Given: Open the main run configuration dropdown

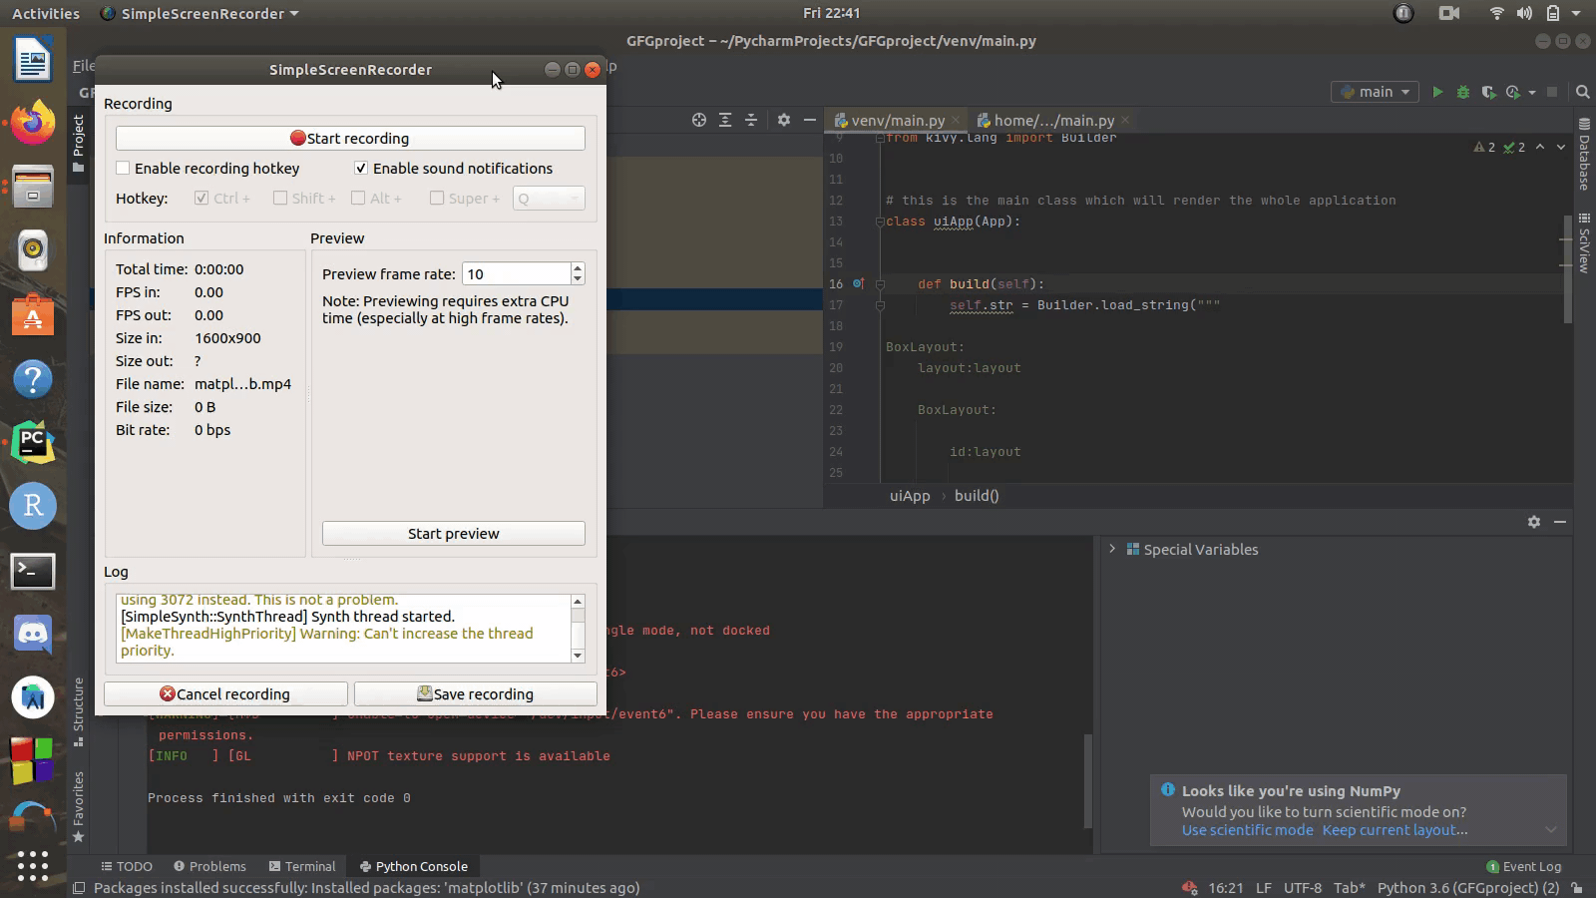Looking at the screenshot, I should (x=1375, y=92).
